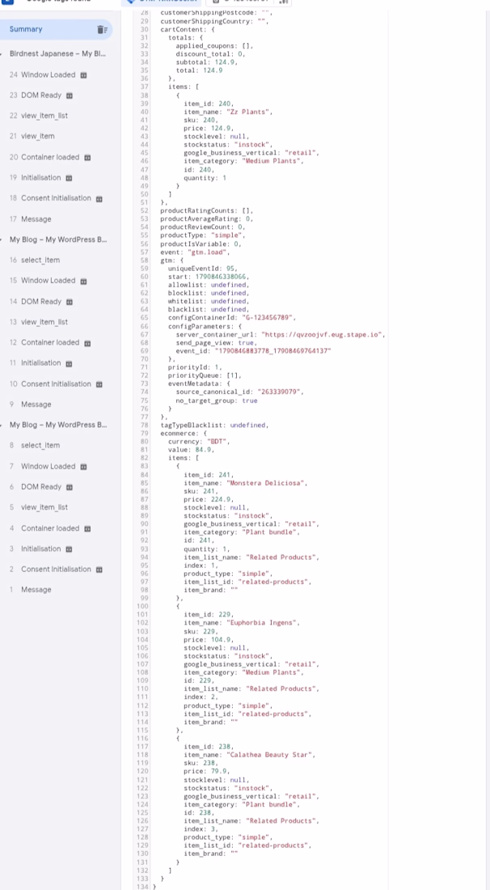The height and width of the screenshot is (890, 490).
Task: Click the line price: 79.9
Action: tap(206, 771)
